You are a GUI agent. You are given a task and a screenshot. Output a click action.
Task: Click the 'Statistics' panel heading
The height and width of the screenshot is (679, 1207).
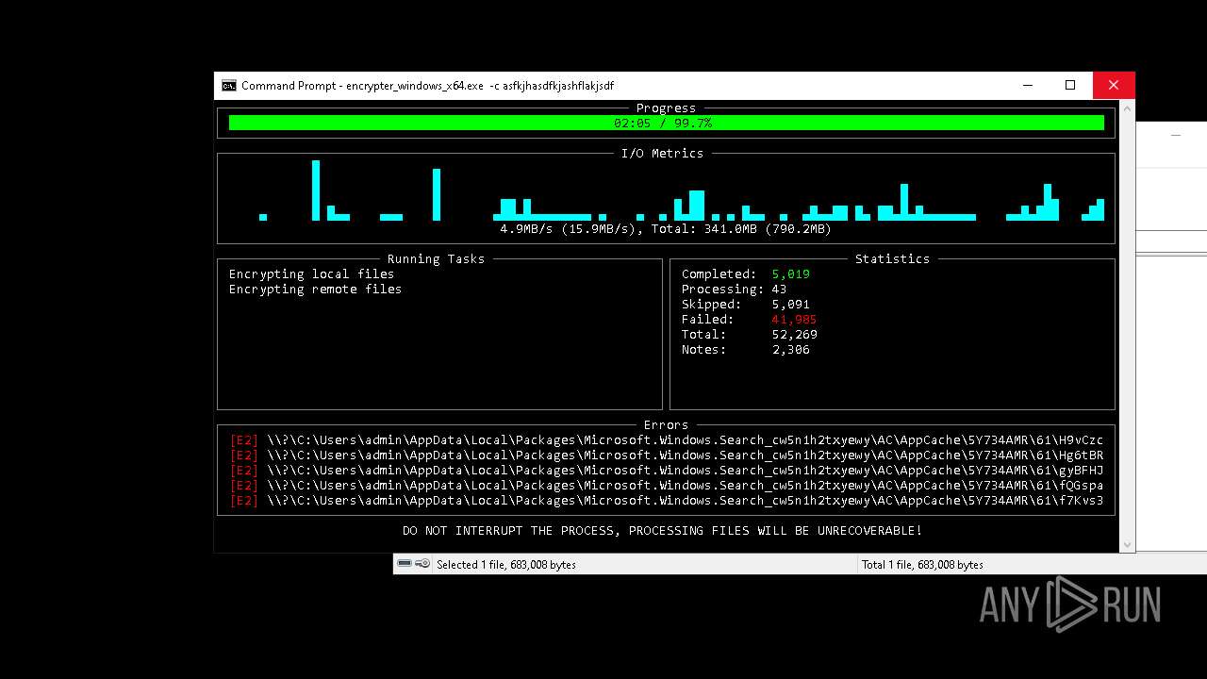892,259
